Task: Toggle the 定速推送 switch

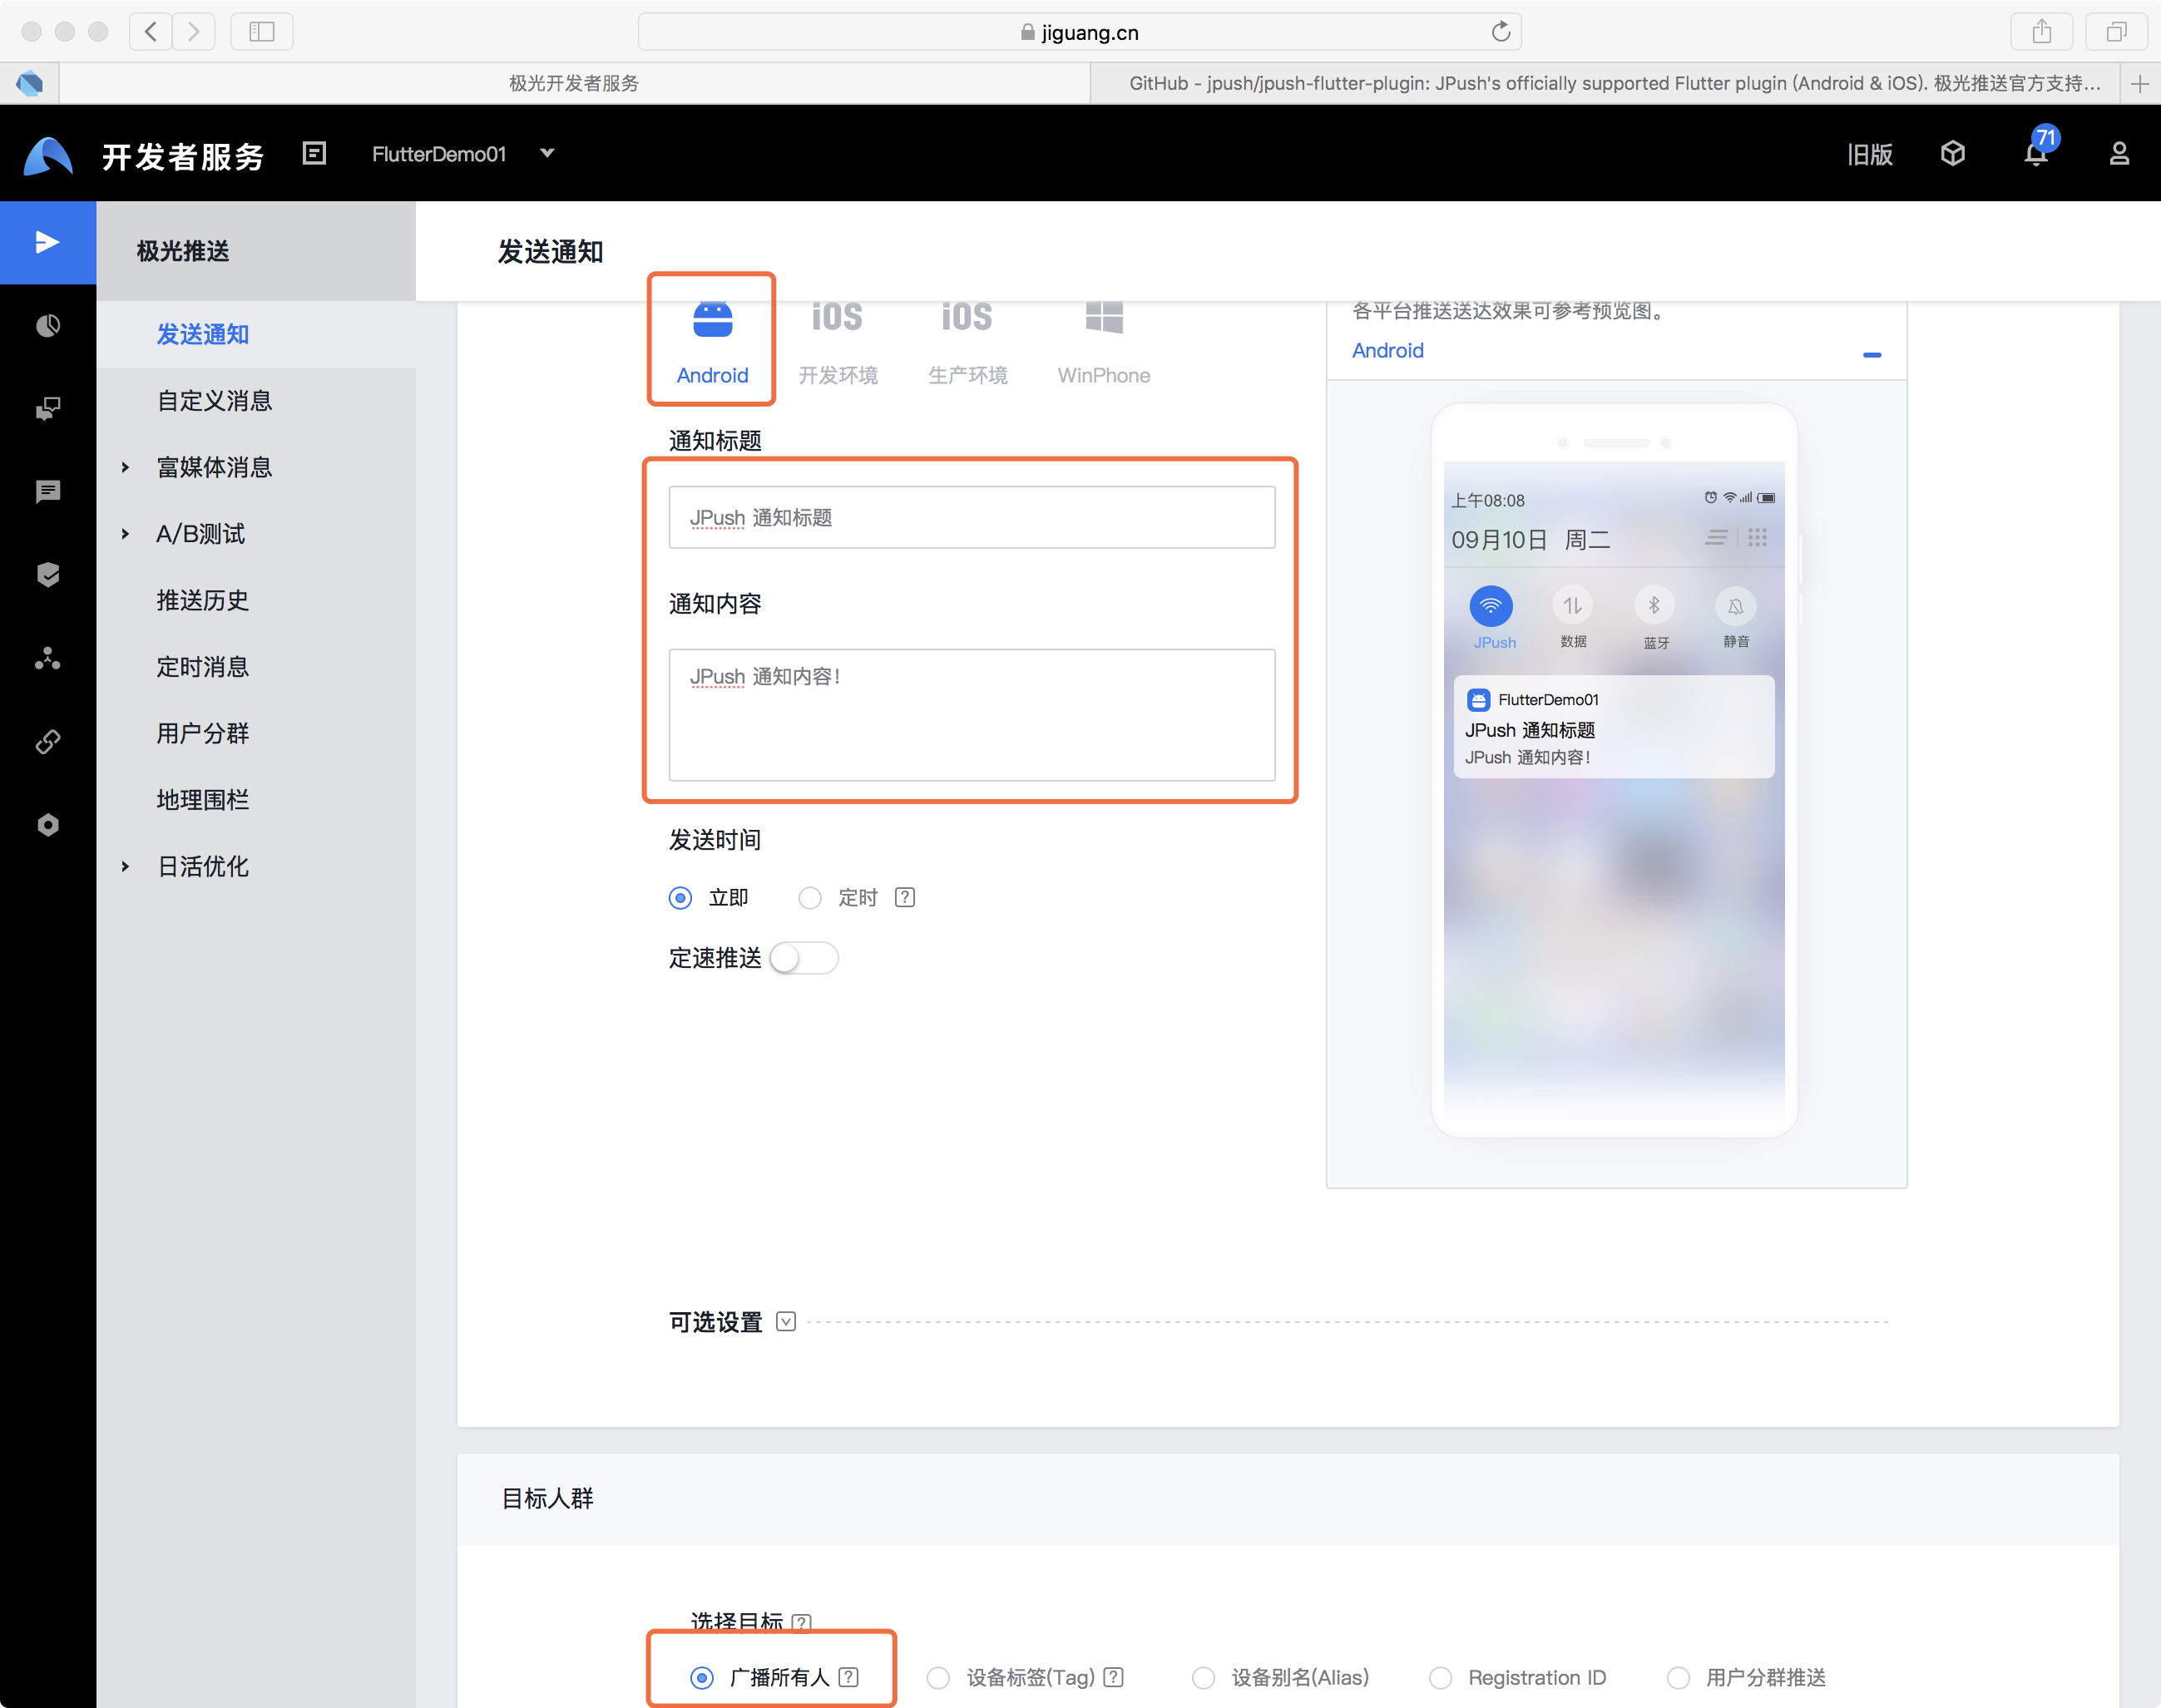Action: [804, 958]
